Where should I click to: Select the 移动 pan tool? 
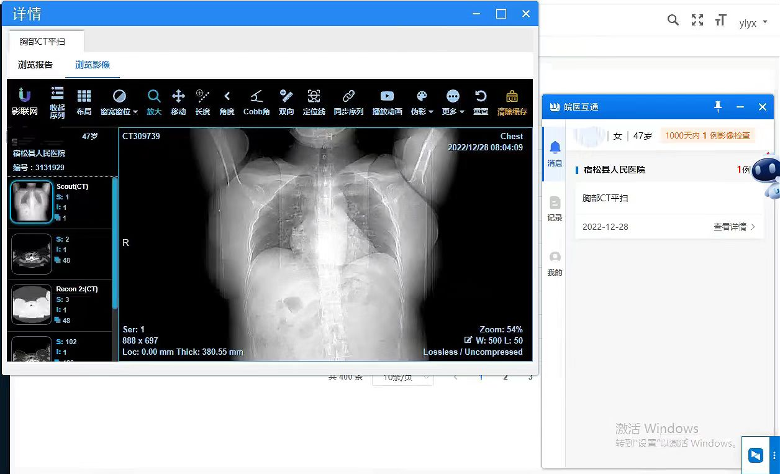pyautogui.click(x=178, y=103)
